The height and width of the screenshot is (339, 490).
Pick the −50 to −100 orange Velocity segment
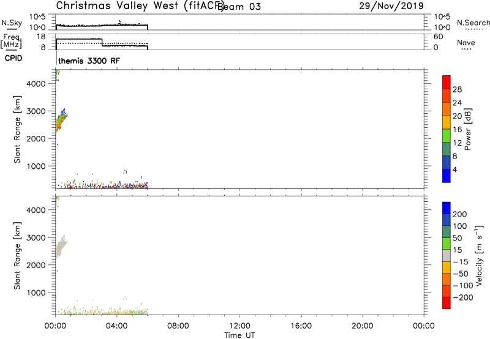click(x=447, y=279)
